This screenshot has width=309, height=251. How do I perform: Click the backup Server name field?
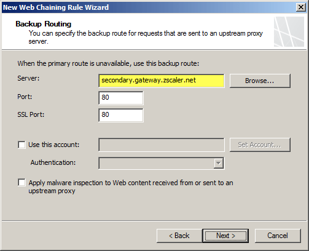pyautogui.click(x=162, y=81)
